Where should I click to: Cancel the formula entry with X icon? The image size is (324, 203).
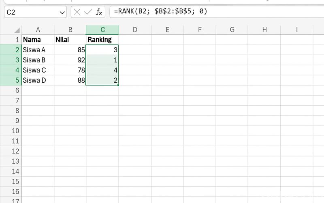(77, 12)
